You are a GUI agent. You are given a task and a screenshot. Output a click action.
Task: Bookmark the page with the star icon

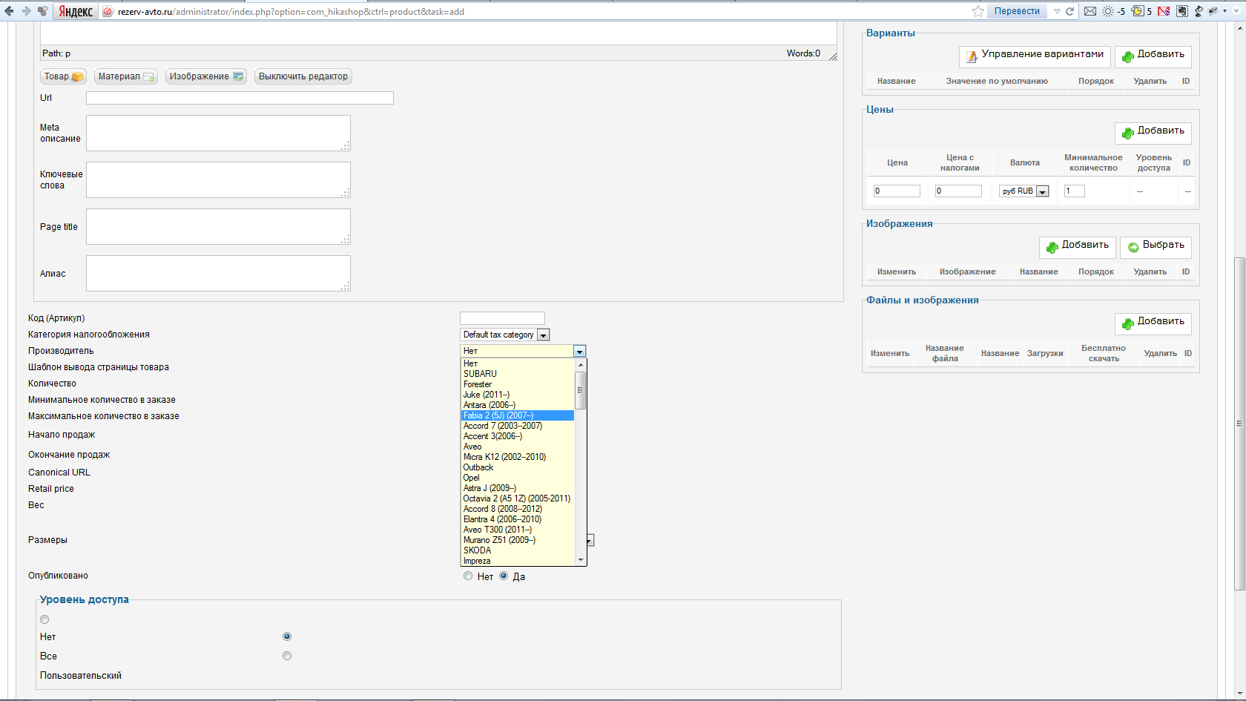coord(978,11)
